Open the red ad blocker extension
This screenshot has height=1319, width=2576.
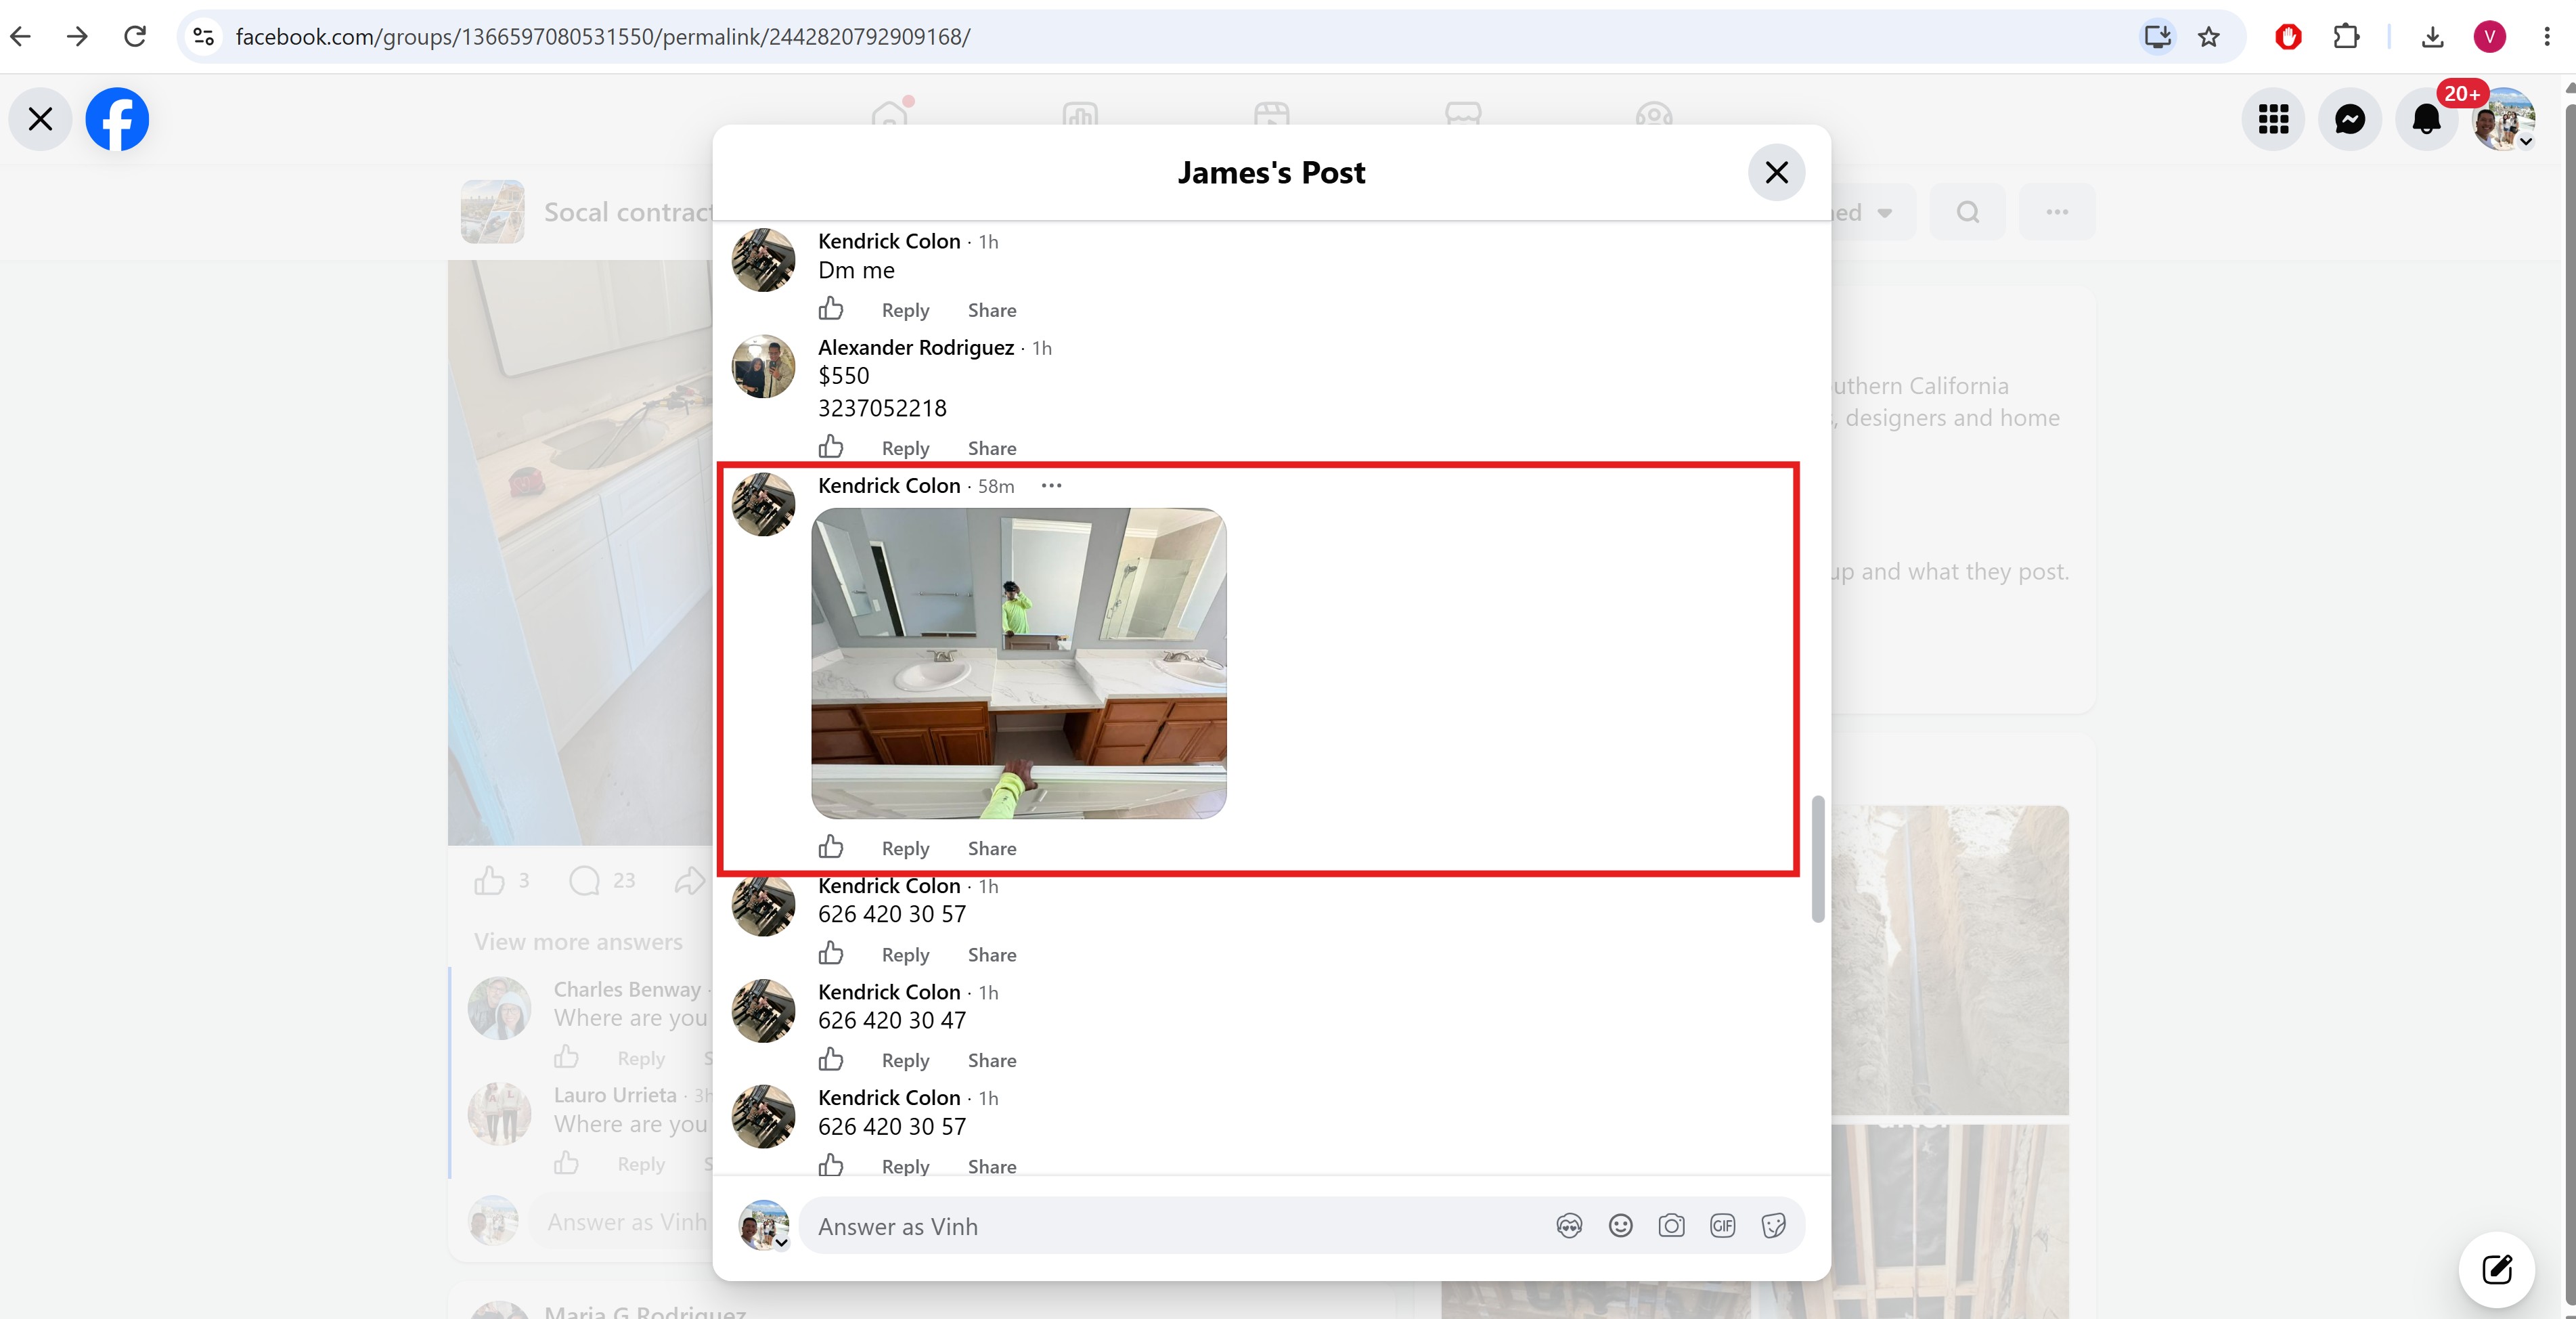(2288, 37)
